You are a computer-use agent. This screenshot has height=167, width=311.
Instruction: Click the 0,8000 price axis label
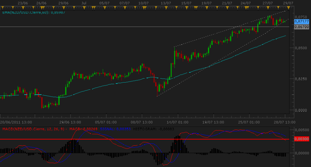click(x=301, y=110)
